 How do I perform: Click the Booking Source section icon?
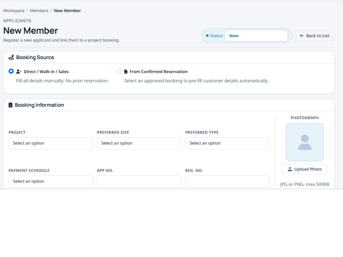coord(11,57)
